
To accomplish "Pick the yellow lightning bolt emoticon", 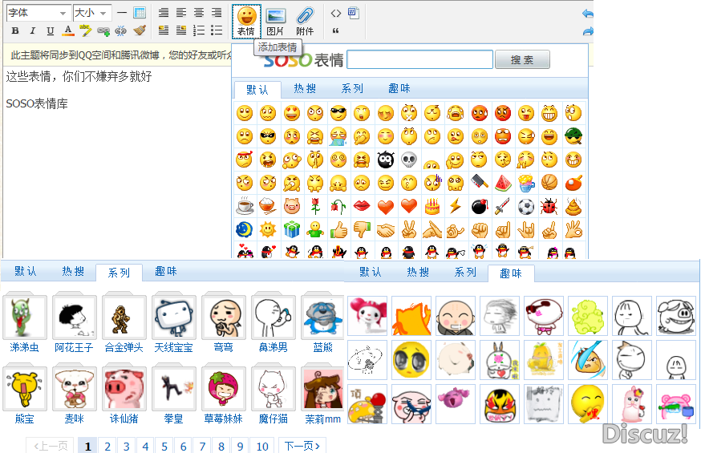I will [x=456, y=206].
